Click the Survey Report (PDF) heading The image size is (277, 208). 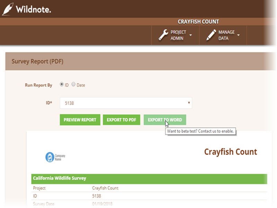(x=37, y=61)
